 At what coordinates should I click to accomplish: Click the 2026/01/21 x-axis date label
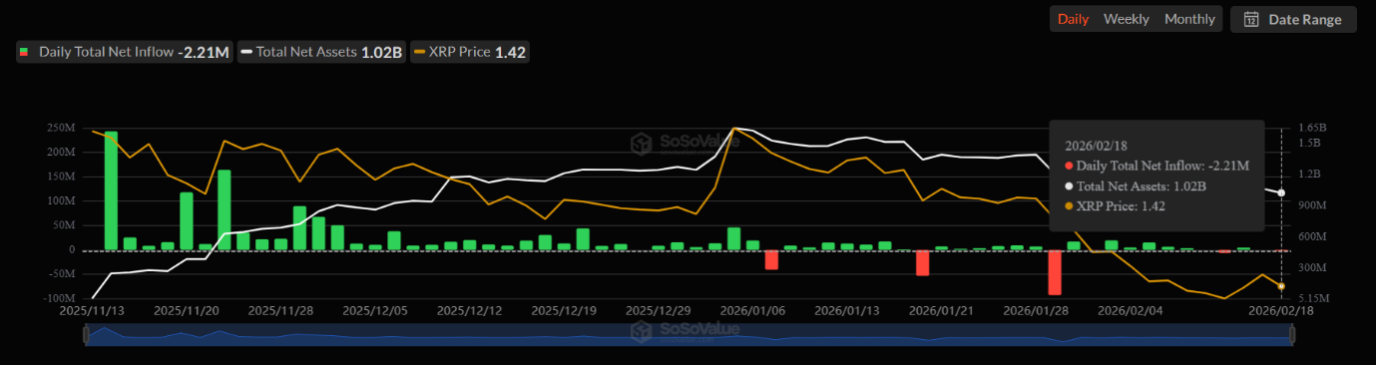(940, 310)
